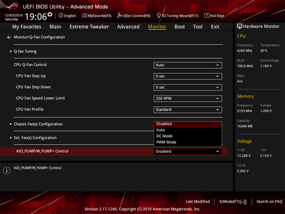Click the 30°C temperature value

tap(264, 51)
